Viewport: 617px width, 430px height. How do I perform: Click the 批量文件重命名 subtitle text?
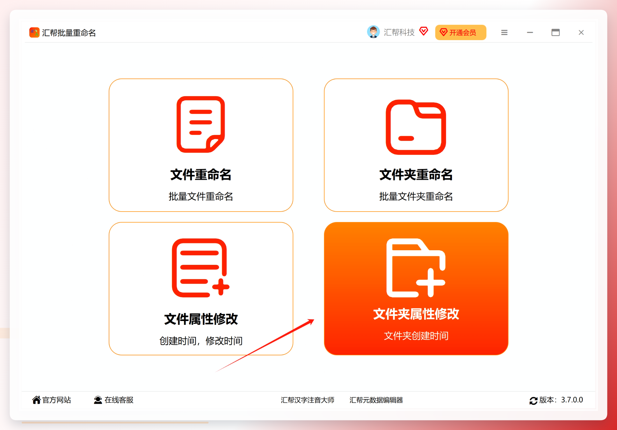201,196
